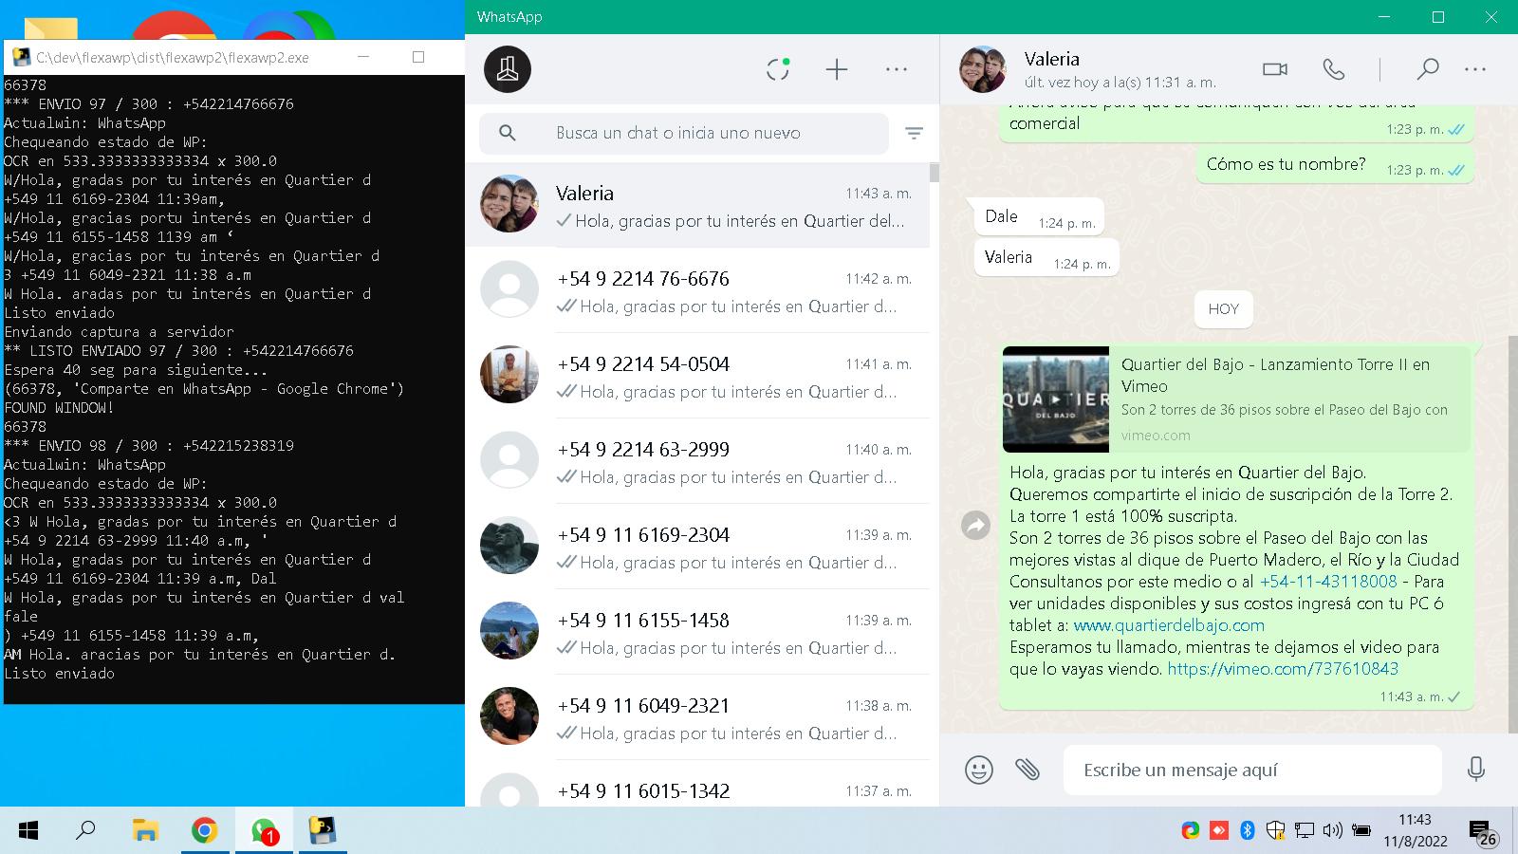This screenshot has width=1518, height=854.
Task: Click the avatar of contact +54 9 2214 54-0504
Action: (x=509, y=375)
